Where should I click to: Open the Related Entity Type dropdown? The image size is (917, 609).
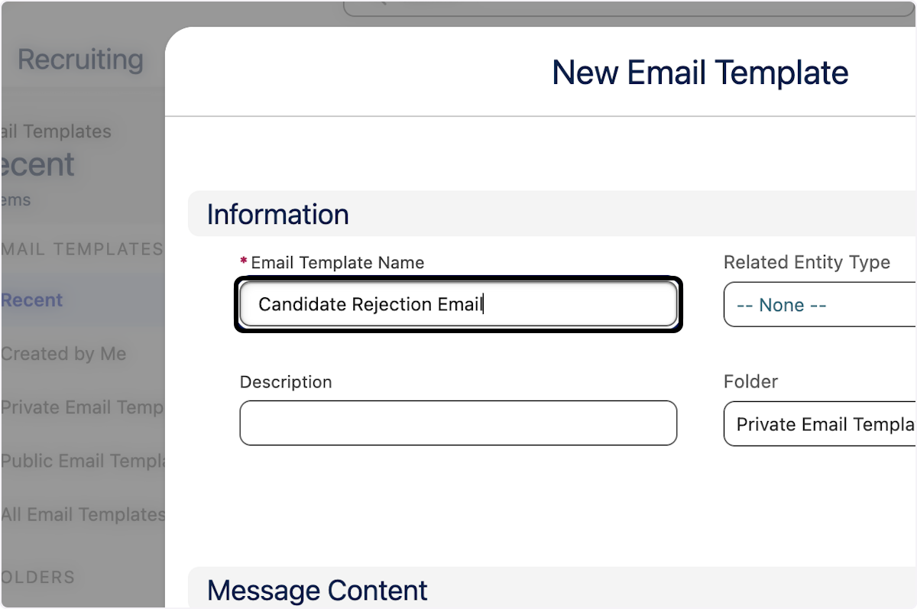[x=818, y=304]
